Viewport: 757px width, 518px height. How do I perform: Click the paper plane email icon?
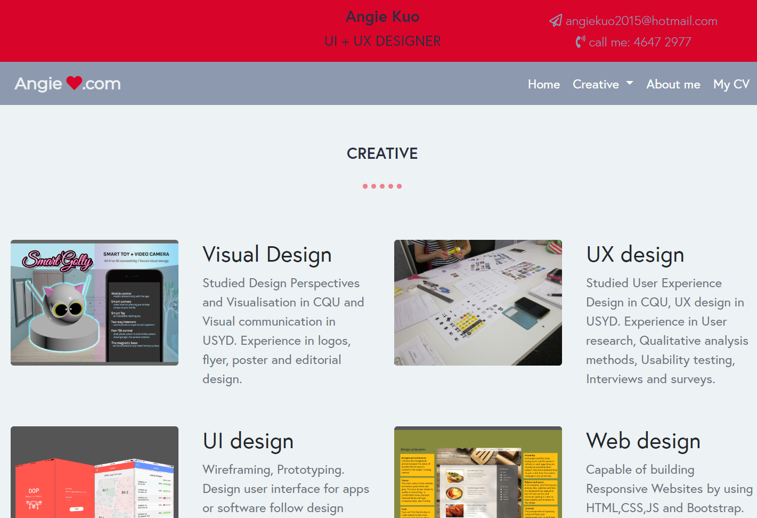[x=556, y=21]
